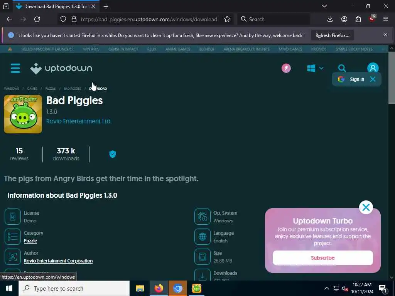Click the Category list icon
The image size is (395, 296).
(x=13, y=237)
